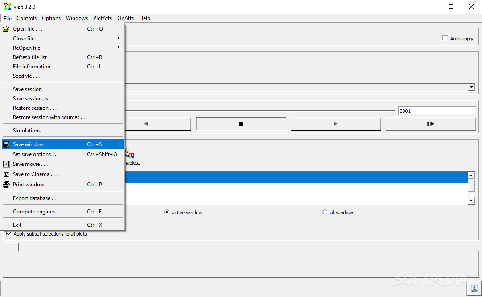Choose Restore session
482x297 pixels.
63,108
